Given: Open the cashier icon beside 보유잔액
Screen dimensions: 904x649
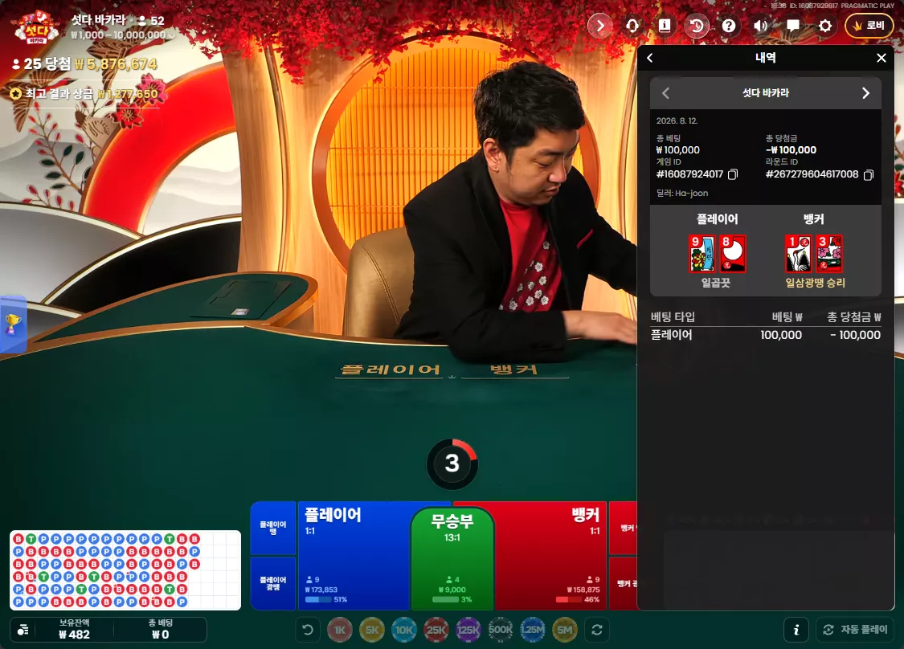Looking at the screenshot, I should click(x=23, y=630).
